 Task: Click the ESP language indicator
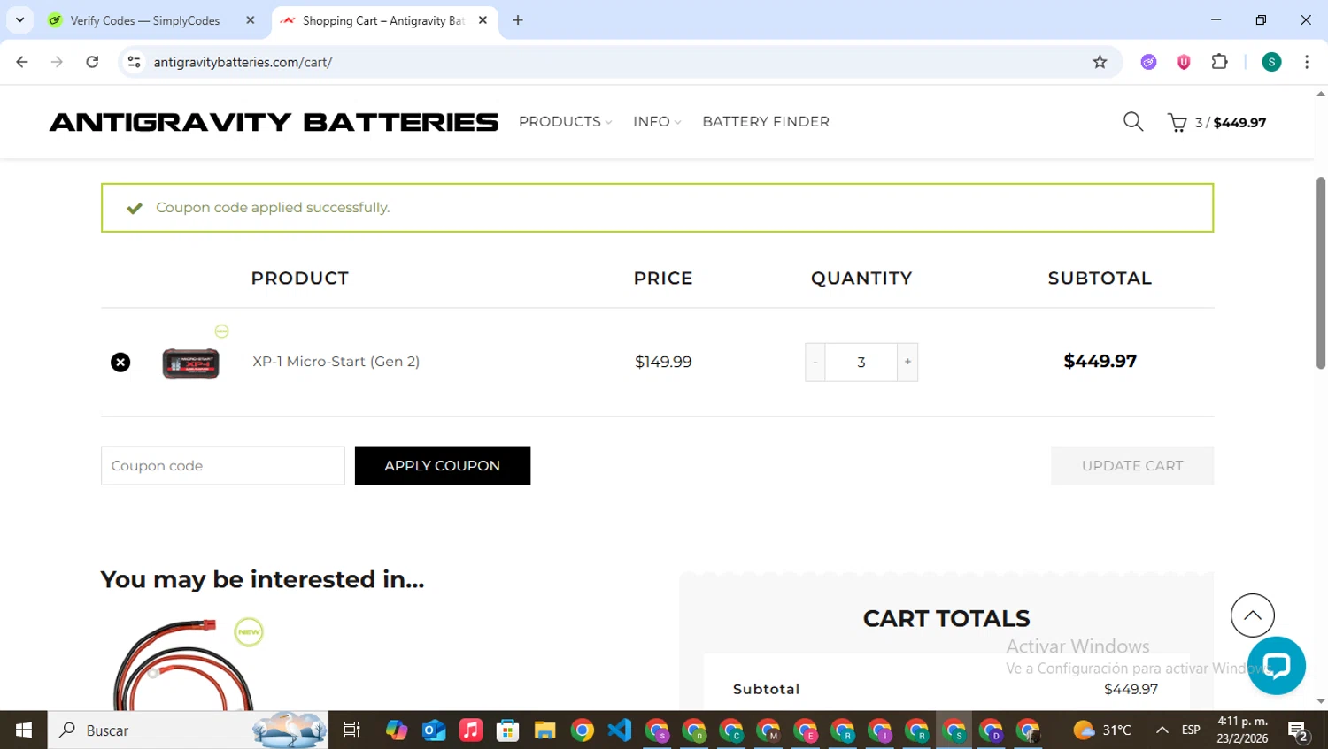point(1191,730)
